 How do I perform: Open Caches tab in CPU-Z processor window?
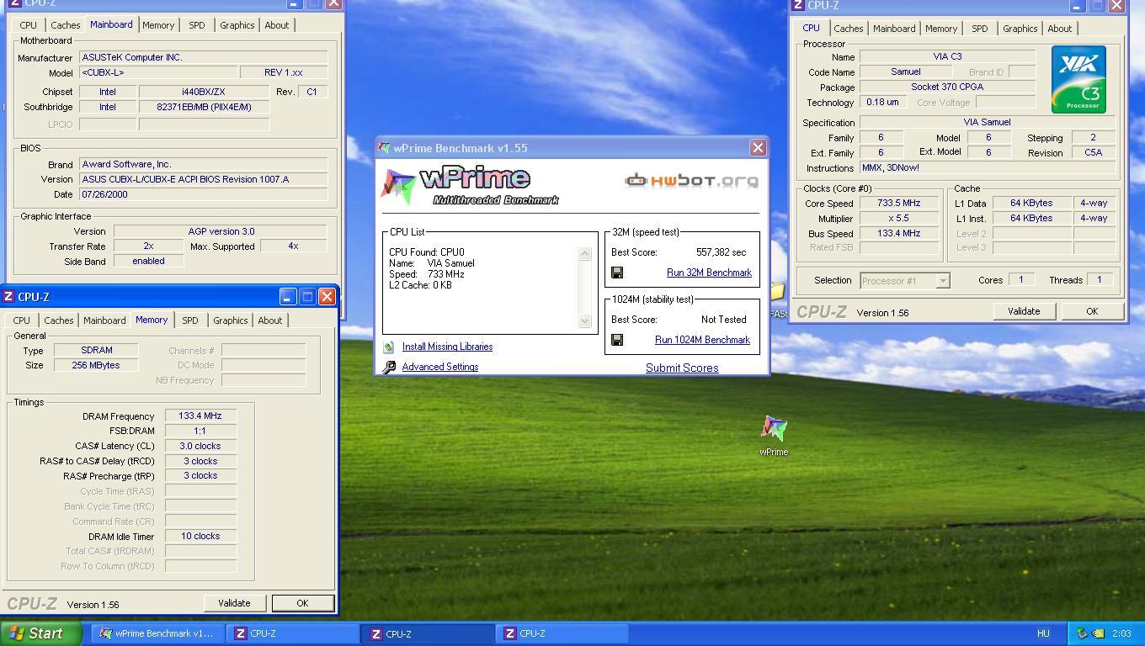tap(848, 29)
